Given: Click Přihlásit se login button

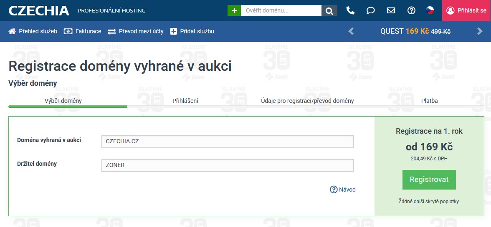Looking at the screenshot, I should 466,10.
